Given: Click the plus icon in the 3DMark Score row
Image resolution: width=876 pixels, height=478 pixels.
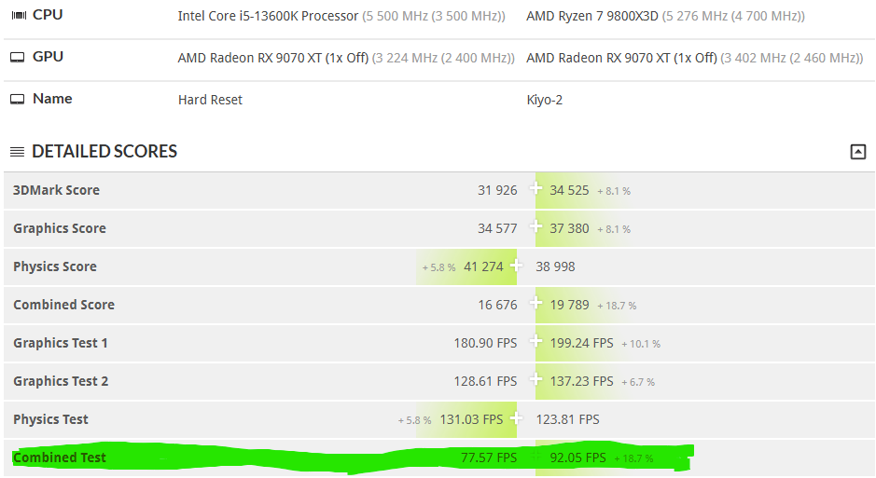Looking at the screenshot, I should (536, 189).
